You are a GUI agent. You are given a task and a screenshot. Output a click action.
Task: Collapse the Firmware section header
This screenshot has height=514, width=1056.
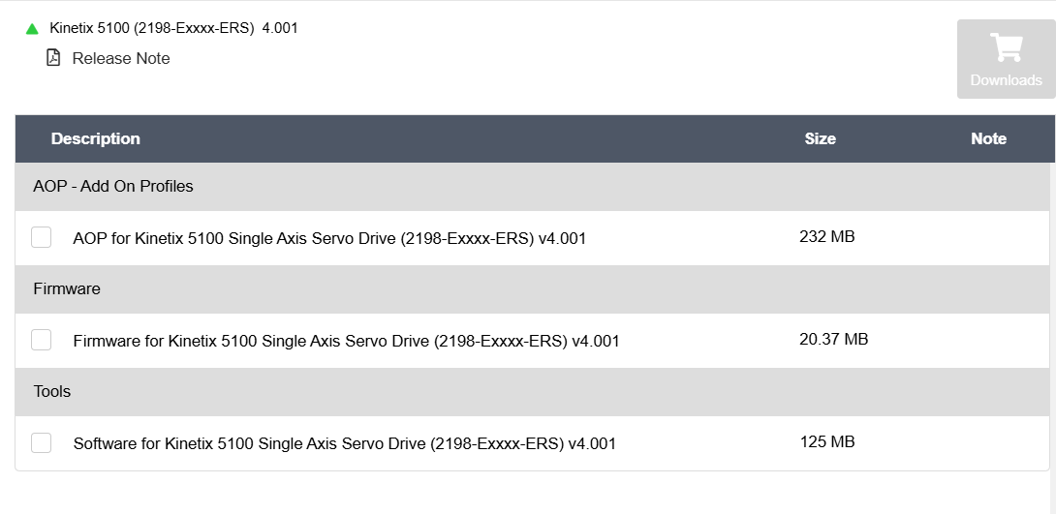tap(67, 288)
